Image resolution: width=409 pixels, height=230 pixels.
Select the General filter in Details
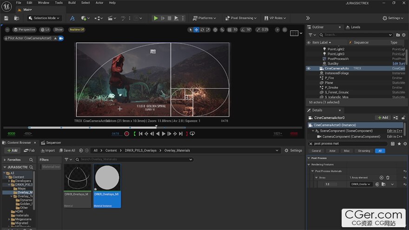tap(316, 151)
